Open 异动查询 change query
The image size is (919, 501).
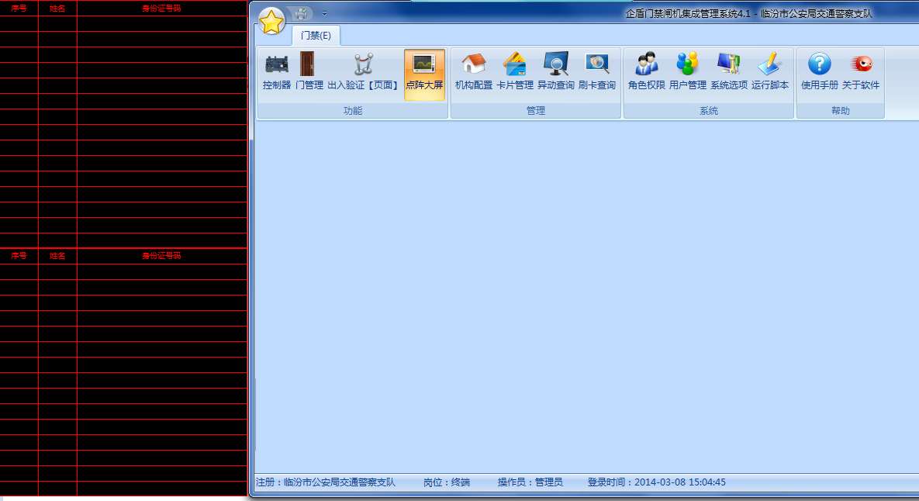(555, 72)
